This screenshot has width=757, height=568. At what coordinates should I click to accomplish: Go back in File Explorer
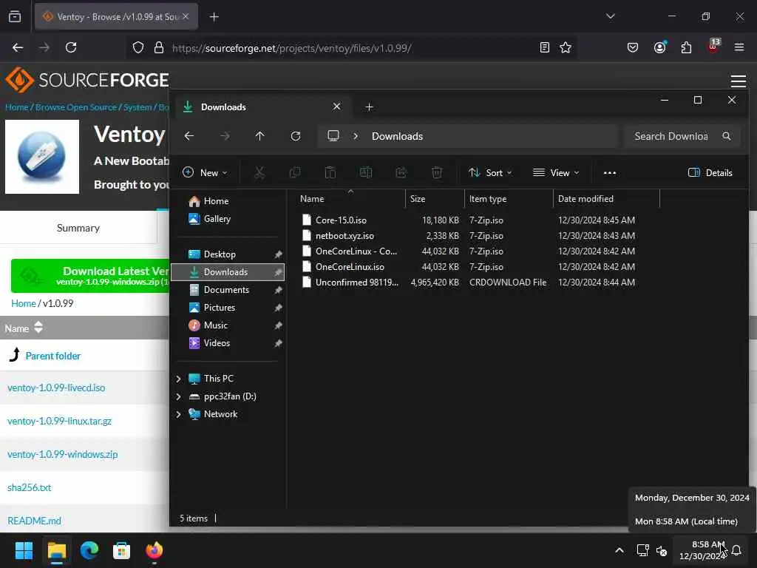(x=189, y=136)
